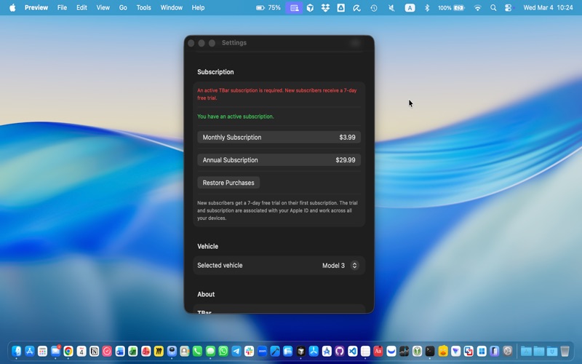
Task: Click the Bluetooth menu bar icon
Action: click(x=427, y=7)
